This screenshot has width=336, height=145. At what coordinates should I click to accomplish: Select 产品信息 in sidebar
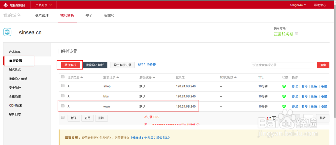[15, 52]
